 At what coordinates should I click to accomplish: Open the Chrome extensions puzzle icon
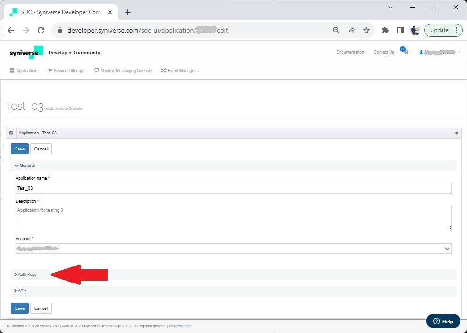click(x=385, y=30)
